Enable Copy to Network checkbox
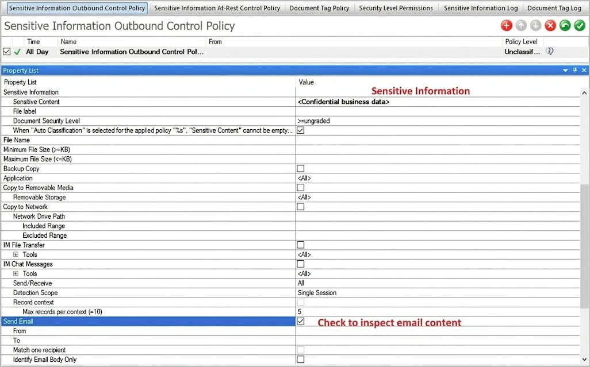590x367 pixels. tap(300, 207)
